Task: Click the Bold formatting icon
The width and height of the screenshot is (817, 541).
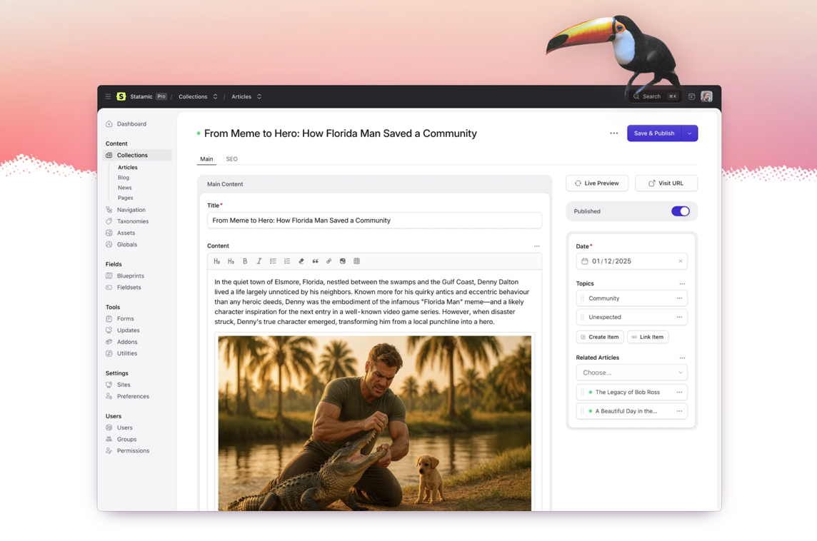Action: coord(245,261)
